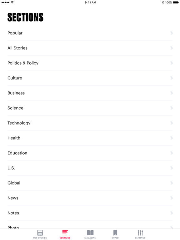Expand the Popular row chevron

coord(172,33)
